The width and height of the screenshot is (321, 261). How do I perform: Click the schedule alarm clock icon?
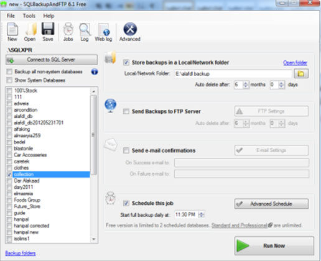click(111, 198)
